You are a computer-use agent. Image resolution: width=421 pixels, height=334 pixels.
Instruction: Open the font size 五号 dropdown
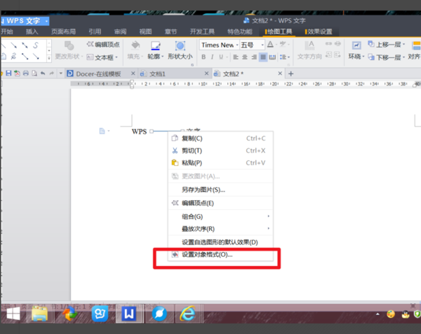click(x=262, y=45)
